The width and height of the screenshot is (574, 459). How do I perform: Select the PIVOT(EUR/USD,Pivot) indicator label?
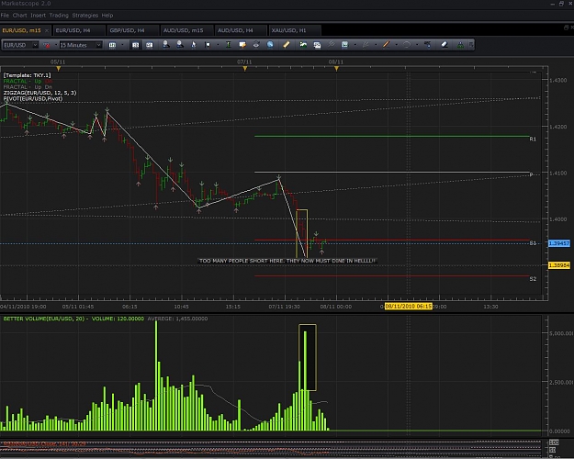coord(33,99)
